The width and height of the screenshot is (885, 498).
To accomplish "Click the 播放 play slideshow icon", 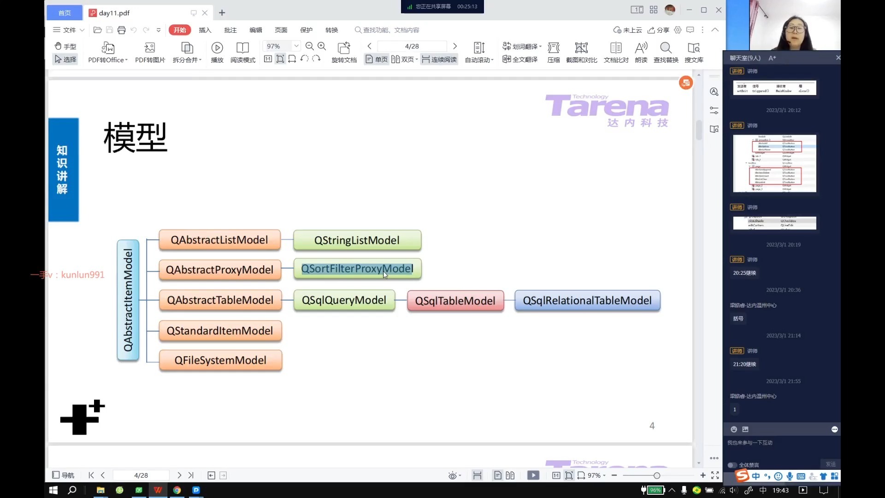I will click(217, 48).
